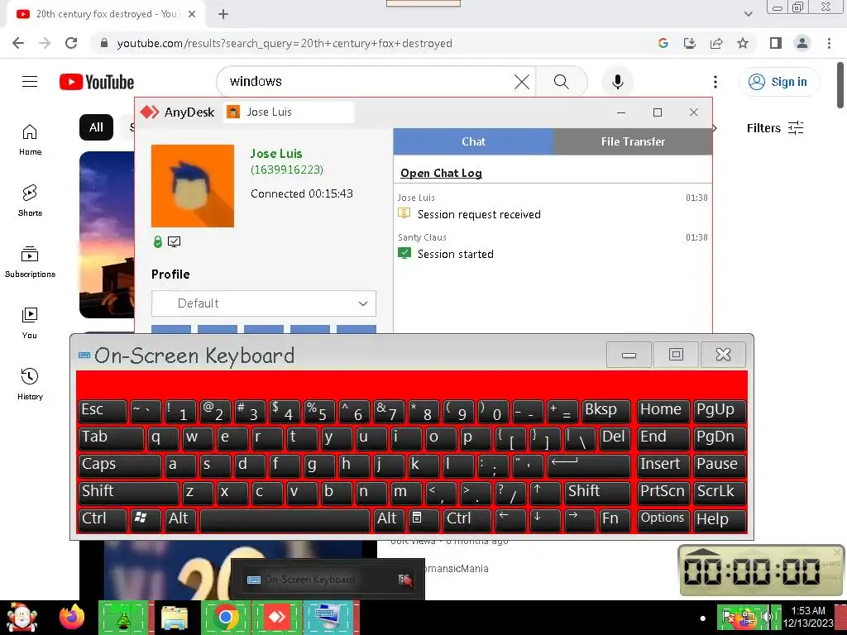Close the 20th century fox tab
The height and width of the screenshot is (635, 847).
(x=191, y=14)
